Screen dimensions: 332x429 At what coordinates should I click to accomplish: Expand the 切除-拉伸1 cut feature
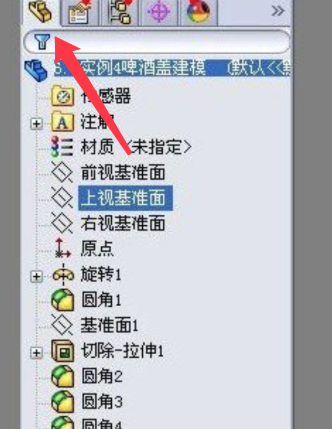36,353
